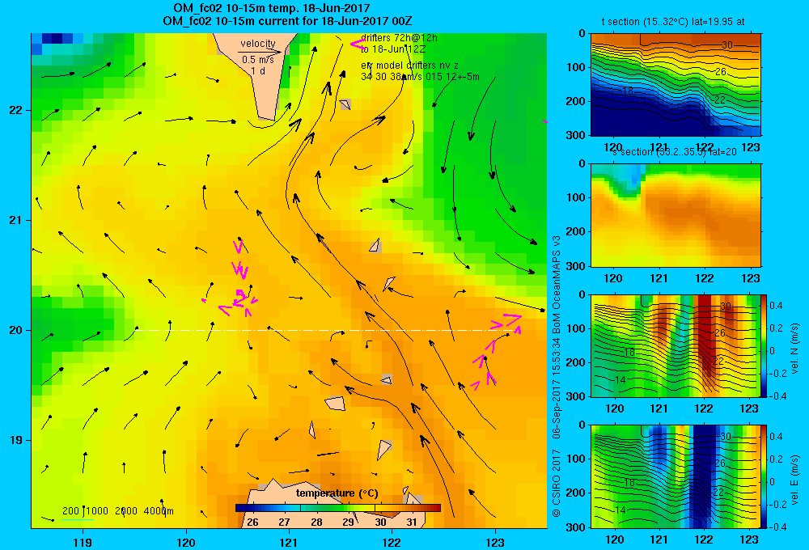This screenshot has height=550, width=809.
Task: Open the salinity section panel
Action: coord(676,215)
